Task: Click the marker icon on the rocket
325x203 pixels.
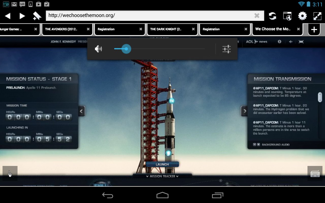Action: [x=172, y=101]
